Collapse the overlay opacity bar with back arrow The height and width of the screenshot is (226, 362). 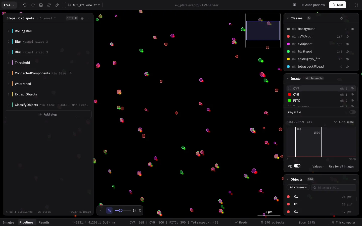[x=101, y=210]
